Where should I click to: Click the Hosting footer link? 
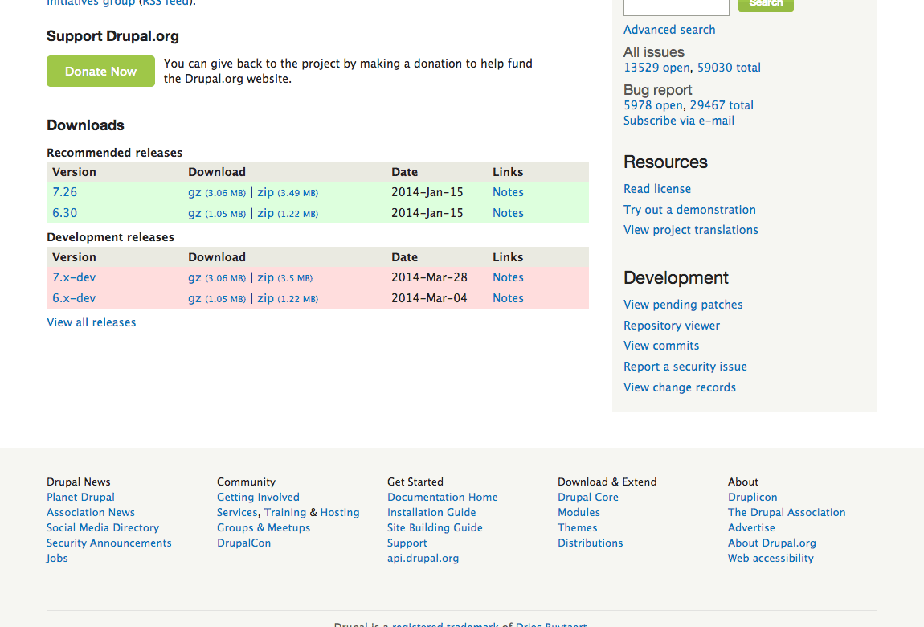[x=340, y=512]
